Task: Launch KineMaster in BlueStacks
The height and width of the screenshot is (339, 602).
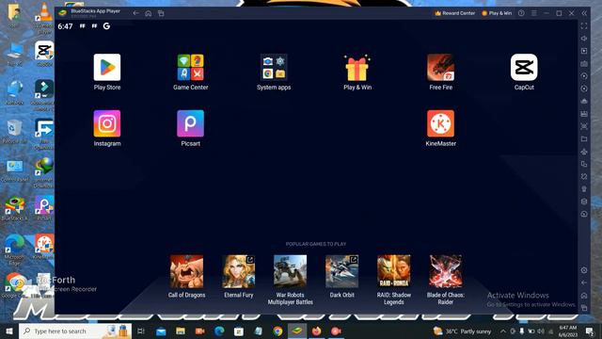Action: click(441, 123)
